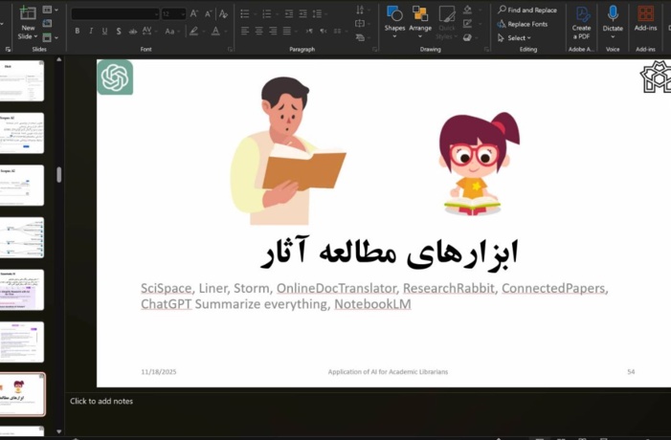This screenshot has height=440, width=671.
Task: Toggle text Shadow (S) formatting
Action: click(119, 31)
